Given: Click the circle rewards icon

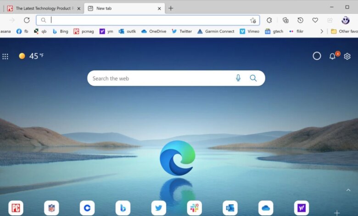Looking at the screenshot, I should pos(317,56).
